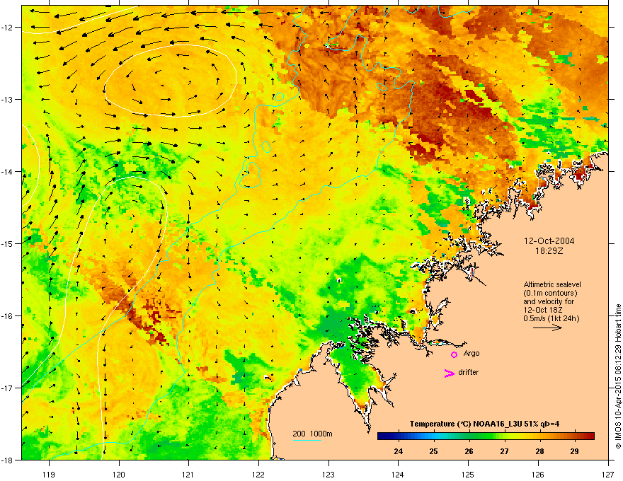This screenshot has width=623, height=481.
Task: Click the cyan depth contour legend line
Action: (x=307, y=441)
